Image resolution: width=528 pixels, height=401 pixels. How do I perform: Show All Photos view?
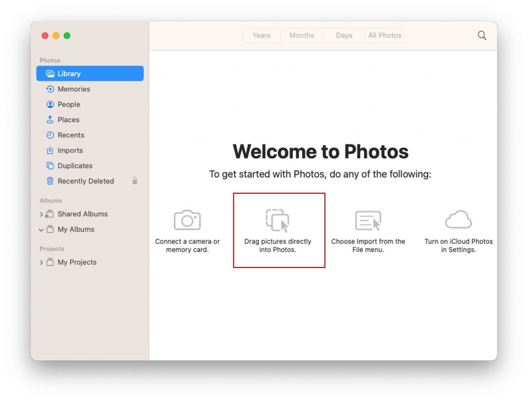click(385, 36)
